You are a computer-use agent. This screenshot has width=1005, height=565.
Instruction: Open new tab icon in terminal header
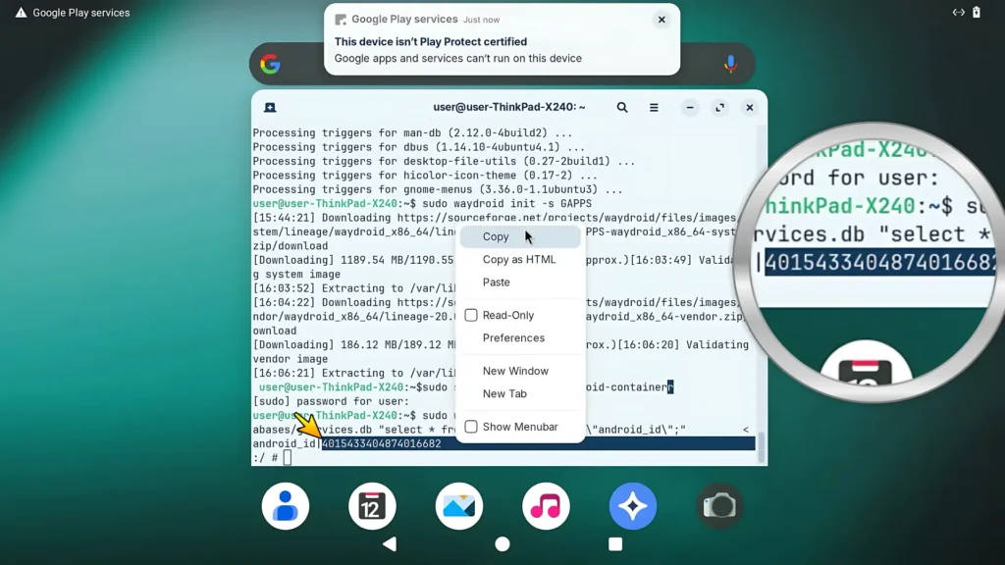click(x=270, y=108)
